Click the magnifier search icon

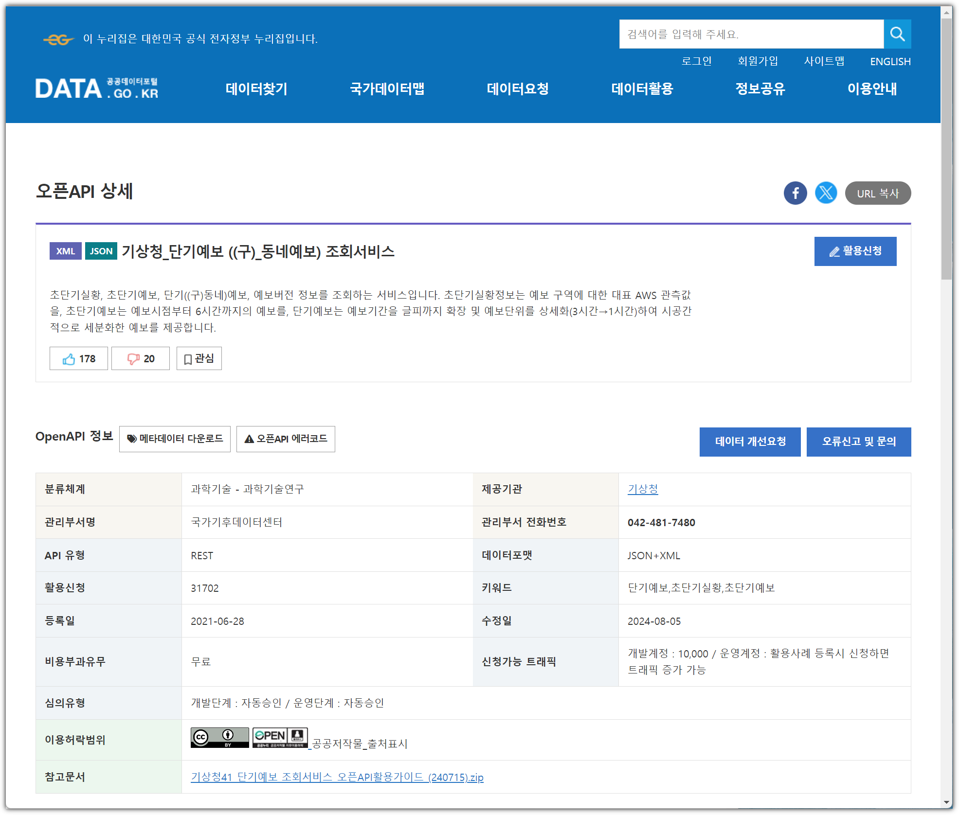(x=897, y=34)
